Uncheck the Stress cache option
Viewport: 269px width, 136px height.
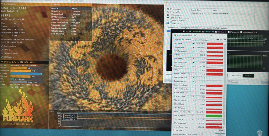[171, 15]
